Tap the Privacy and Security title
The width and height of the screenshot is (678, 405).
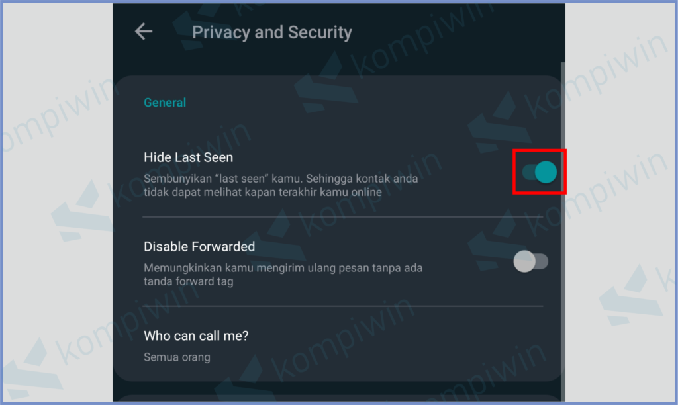(x=271, y=32)
